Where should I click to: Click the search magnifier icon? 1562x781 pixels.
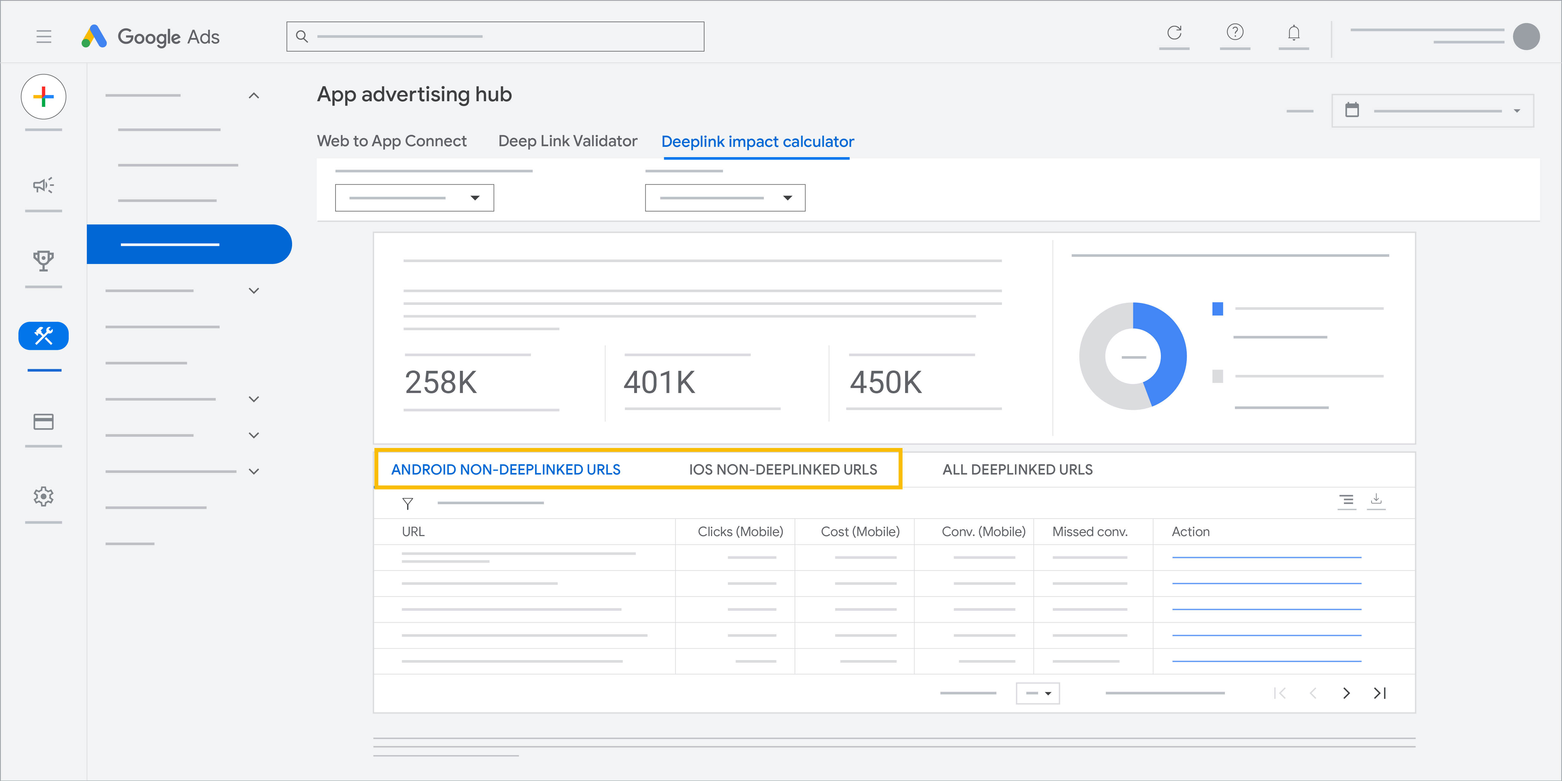click(x=302, y=36)
